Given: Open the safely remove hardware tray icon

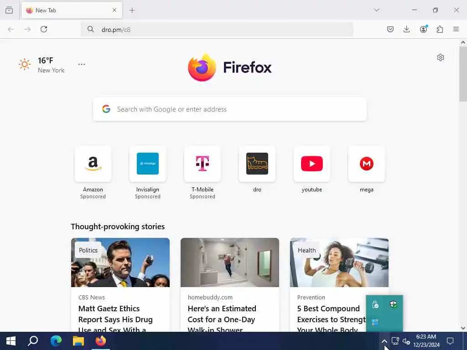Looking at the screenshot, I should pos(375,304).
